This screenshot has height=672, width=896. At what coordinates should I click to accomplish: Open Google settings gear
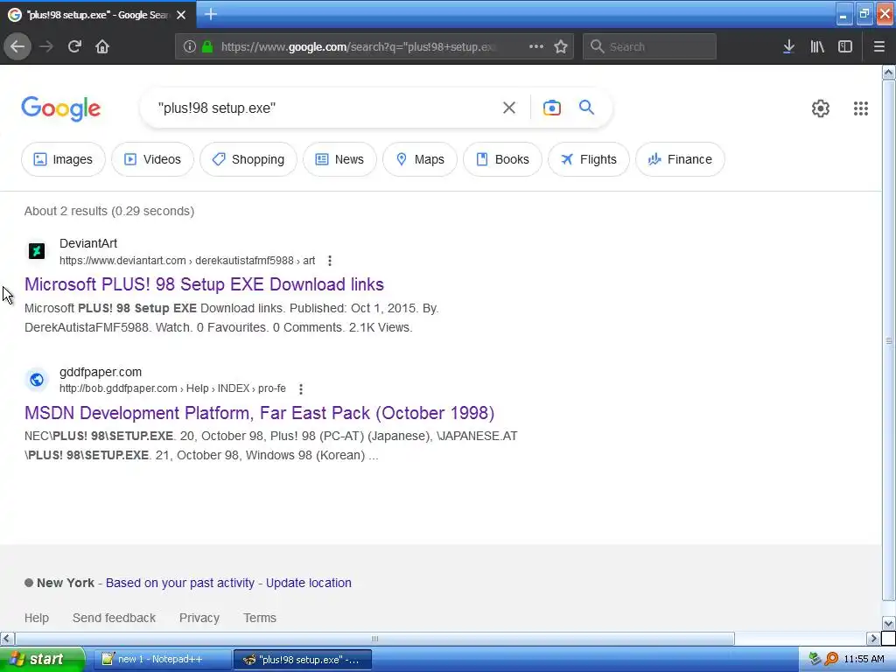point(821,108)
